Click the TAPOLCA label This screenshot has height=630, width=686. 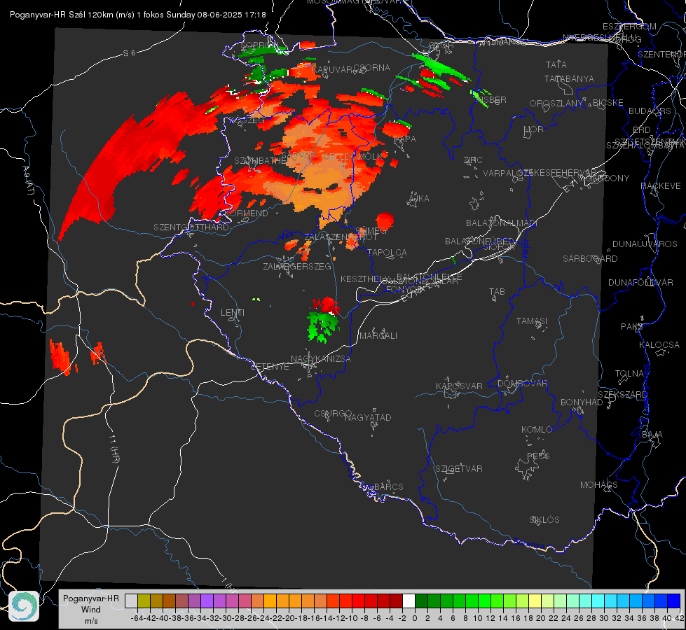(387, 252)
